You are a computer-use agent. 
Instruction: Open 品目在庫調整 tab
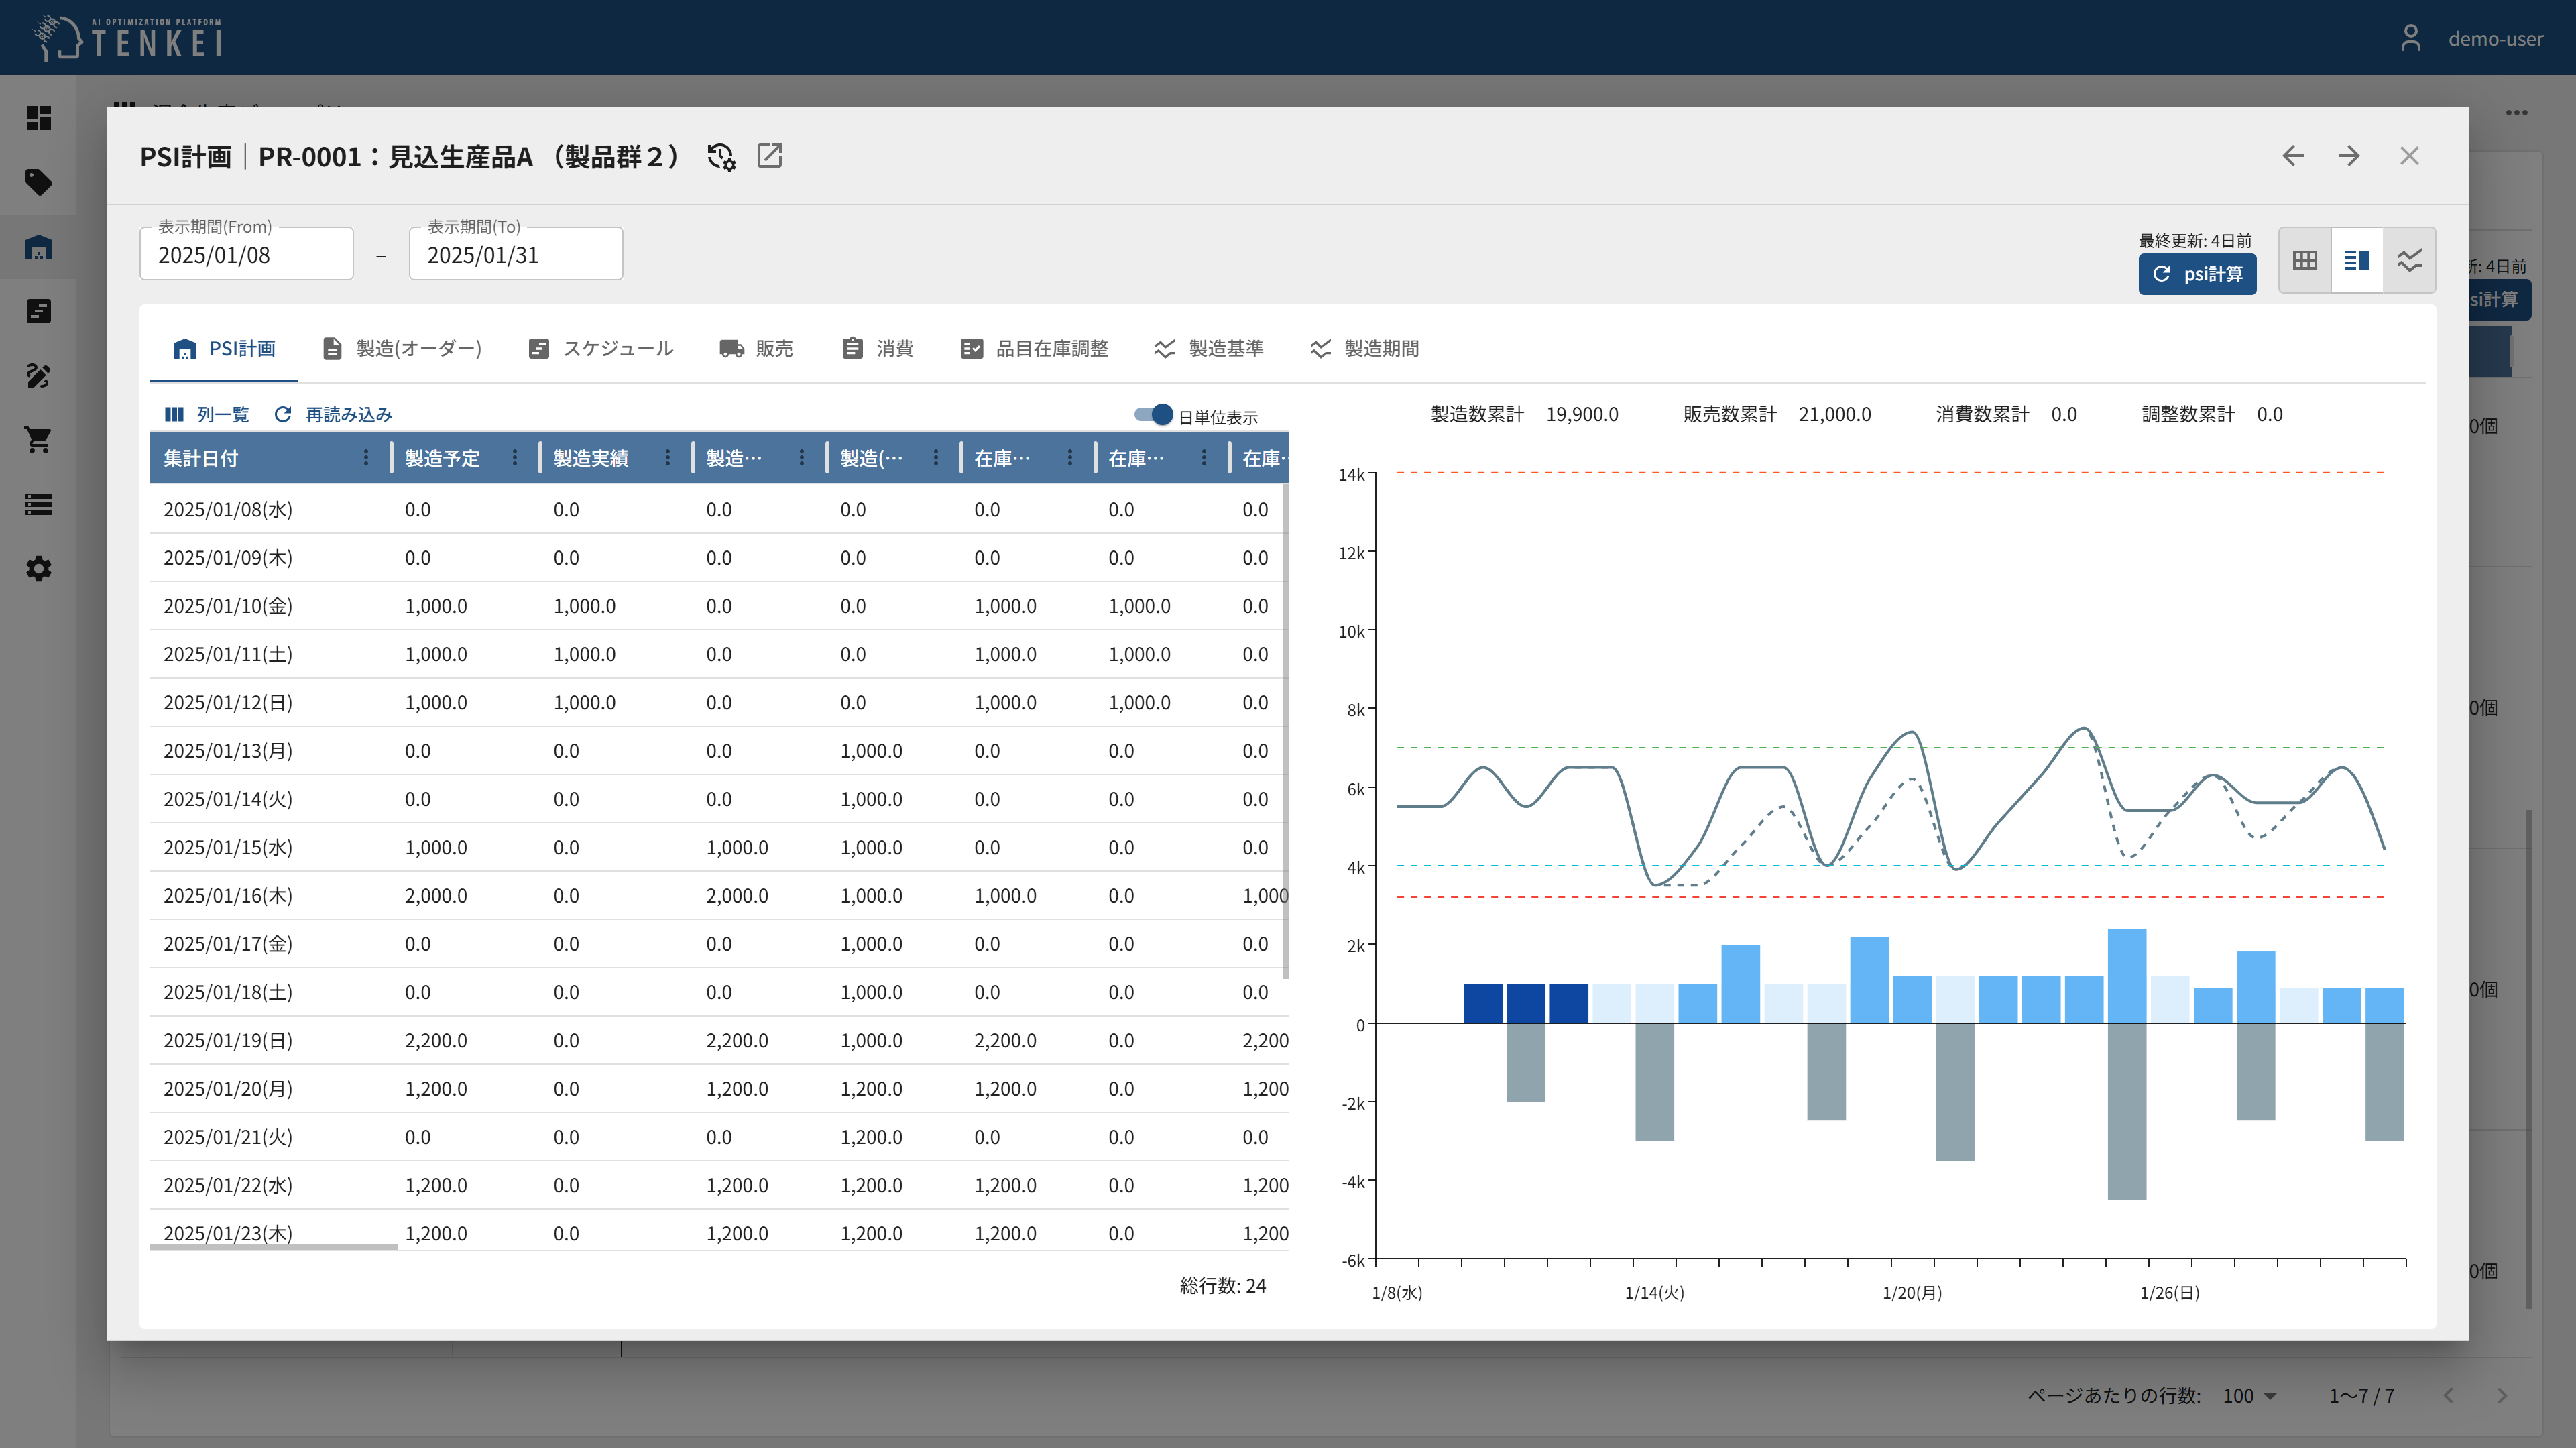[1034, 348]
